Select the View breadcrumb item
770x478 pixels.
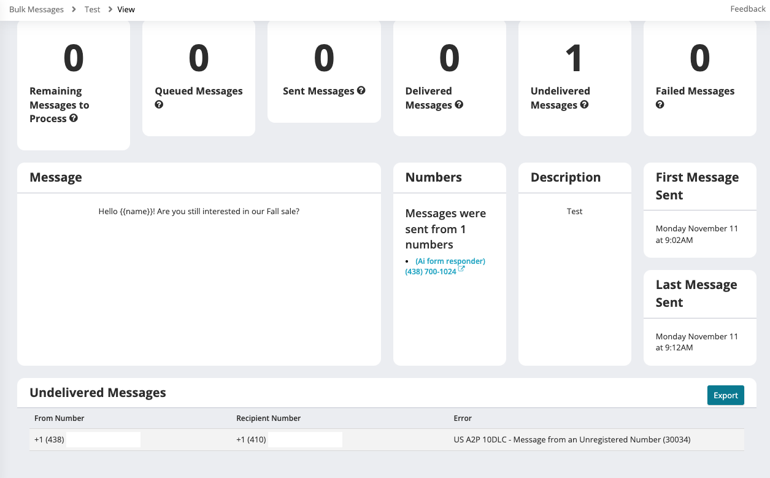pyautogui.click(x=126, y=9)
